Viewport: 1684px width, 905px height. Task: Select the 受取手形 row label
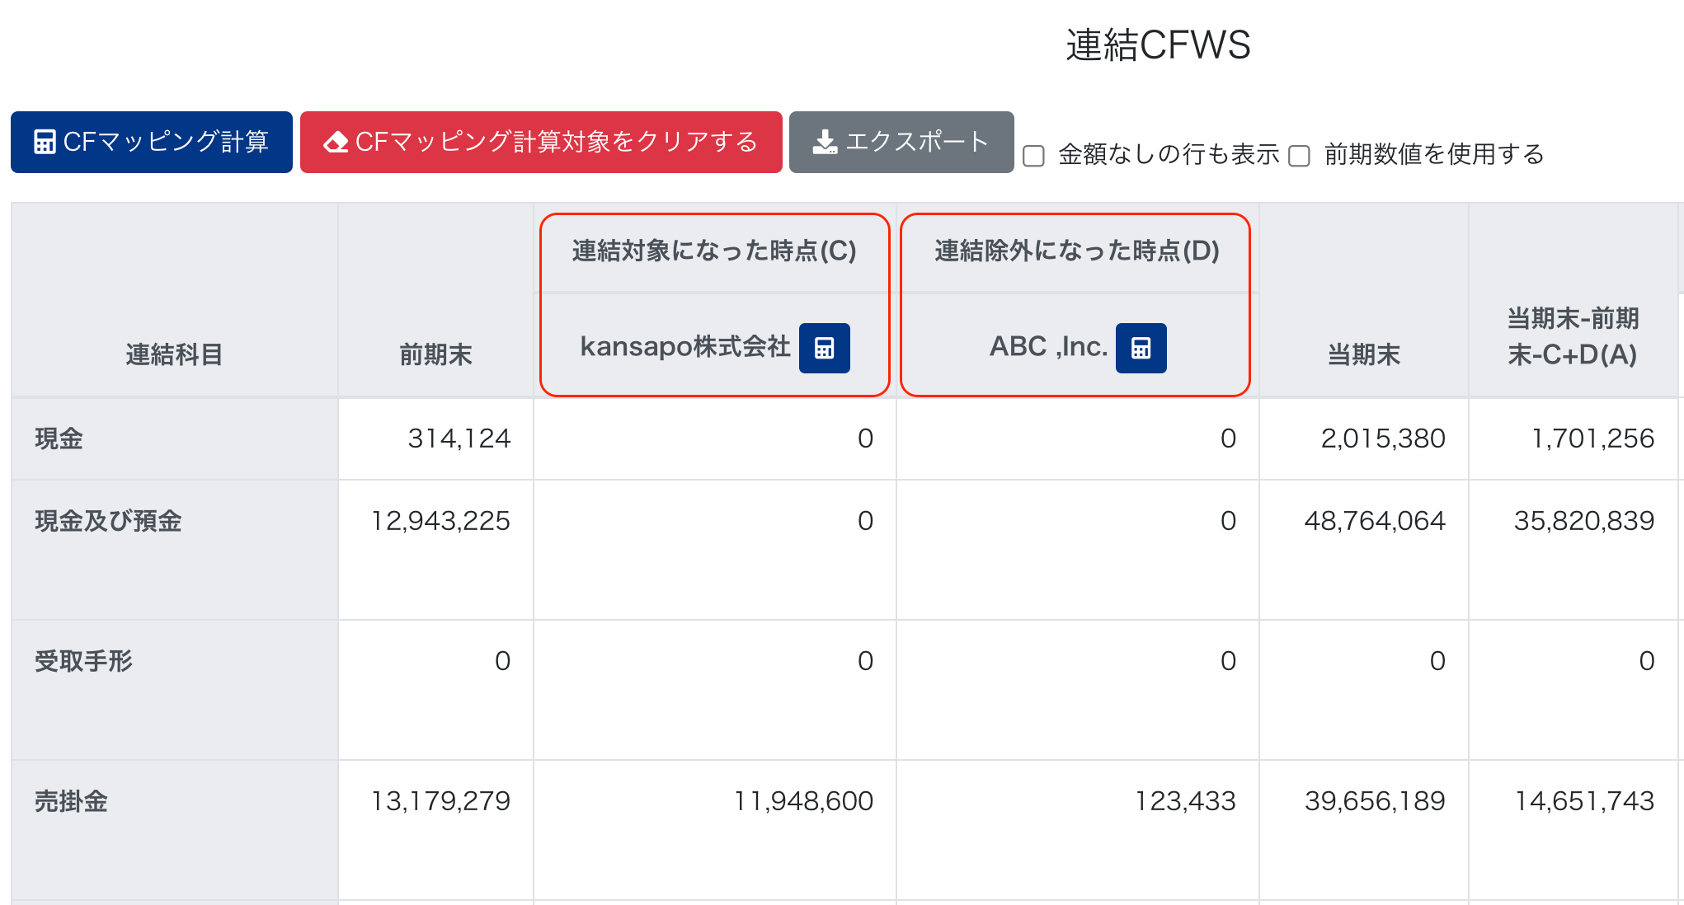pyautogui.click(x=83, y=661)
